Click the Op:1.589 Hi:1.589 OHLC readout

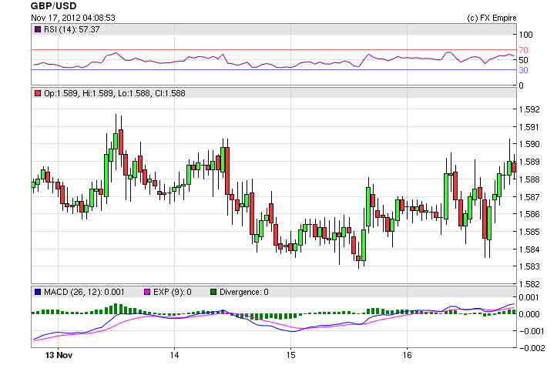[x=115, y=93]
